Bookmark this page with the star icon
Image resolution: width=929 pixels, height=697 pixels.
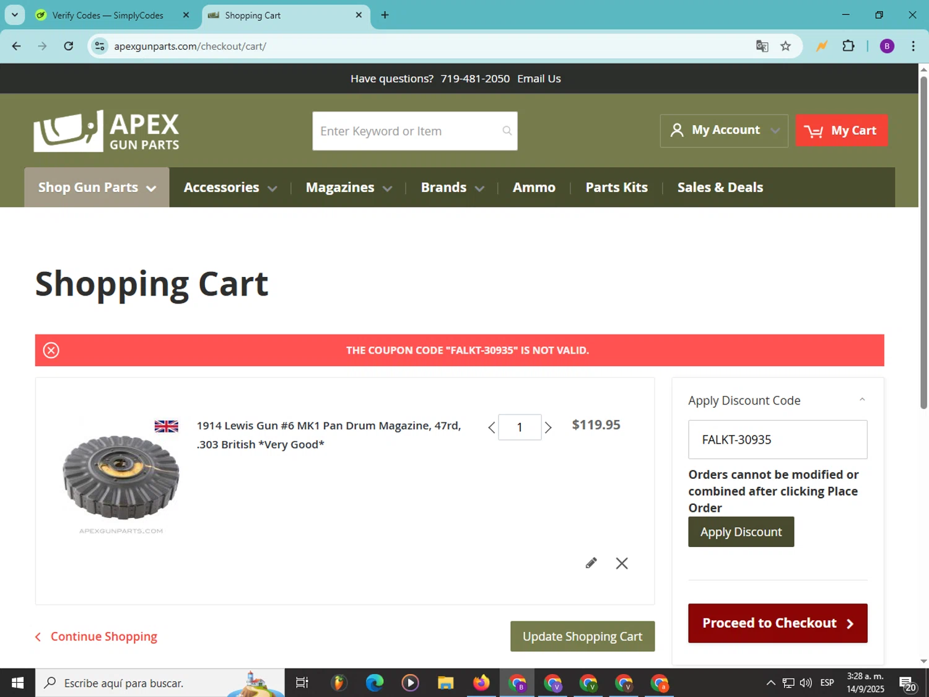(x=785, y=46)
